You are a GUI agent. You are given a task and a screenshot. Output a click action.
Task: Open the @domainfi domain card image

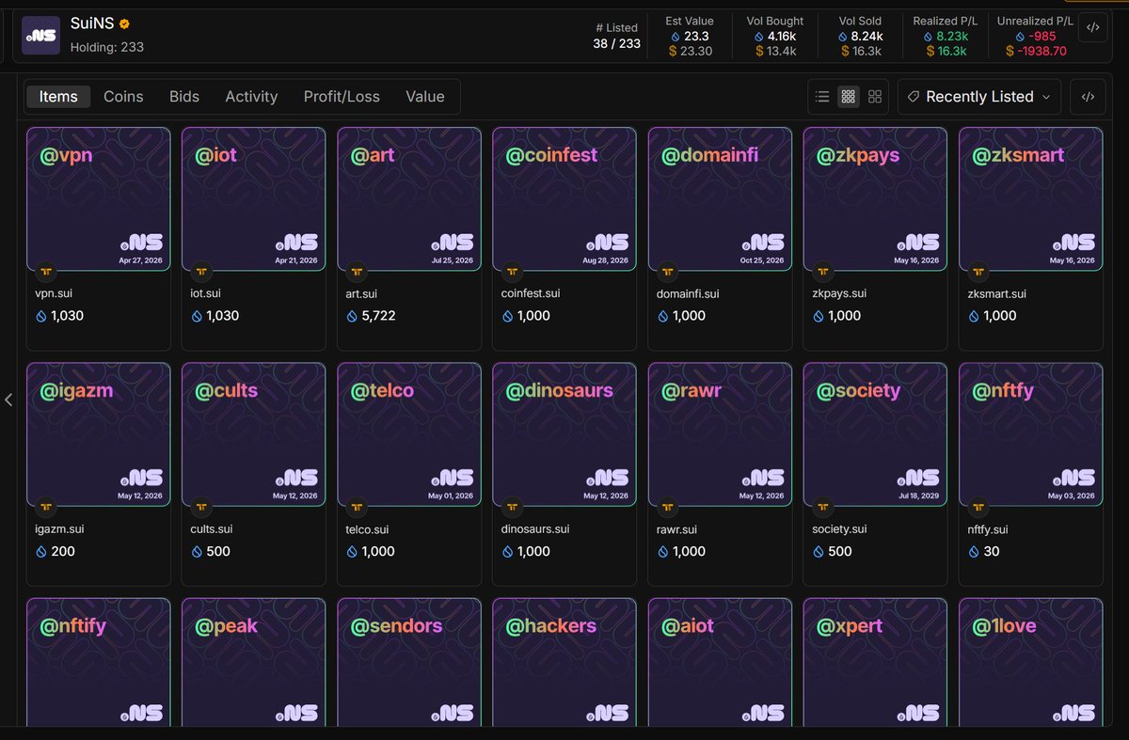pos(721,199)
